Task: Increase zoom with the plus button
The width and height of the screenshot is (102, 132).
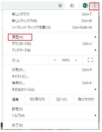Action: [76, 60]
